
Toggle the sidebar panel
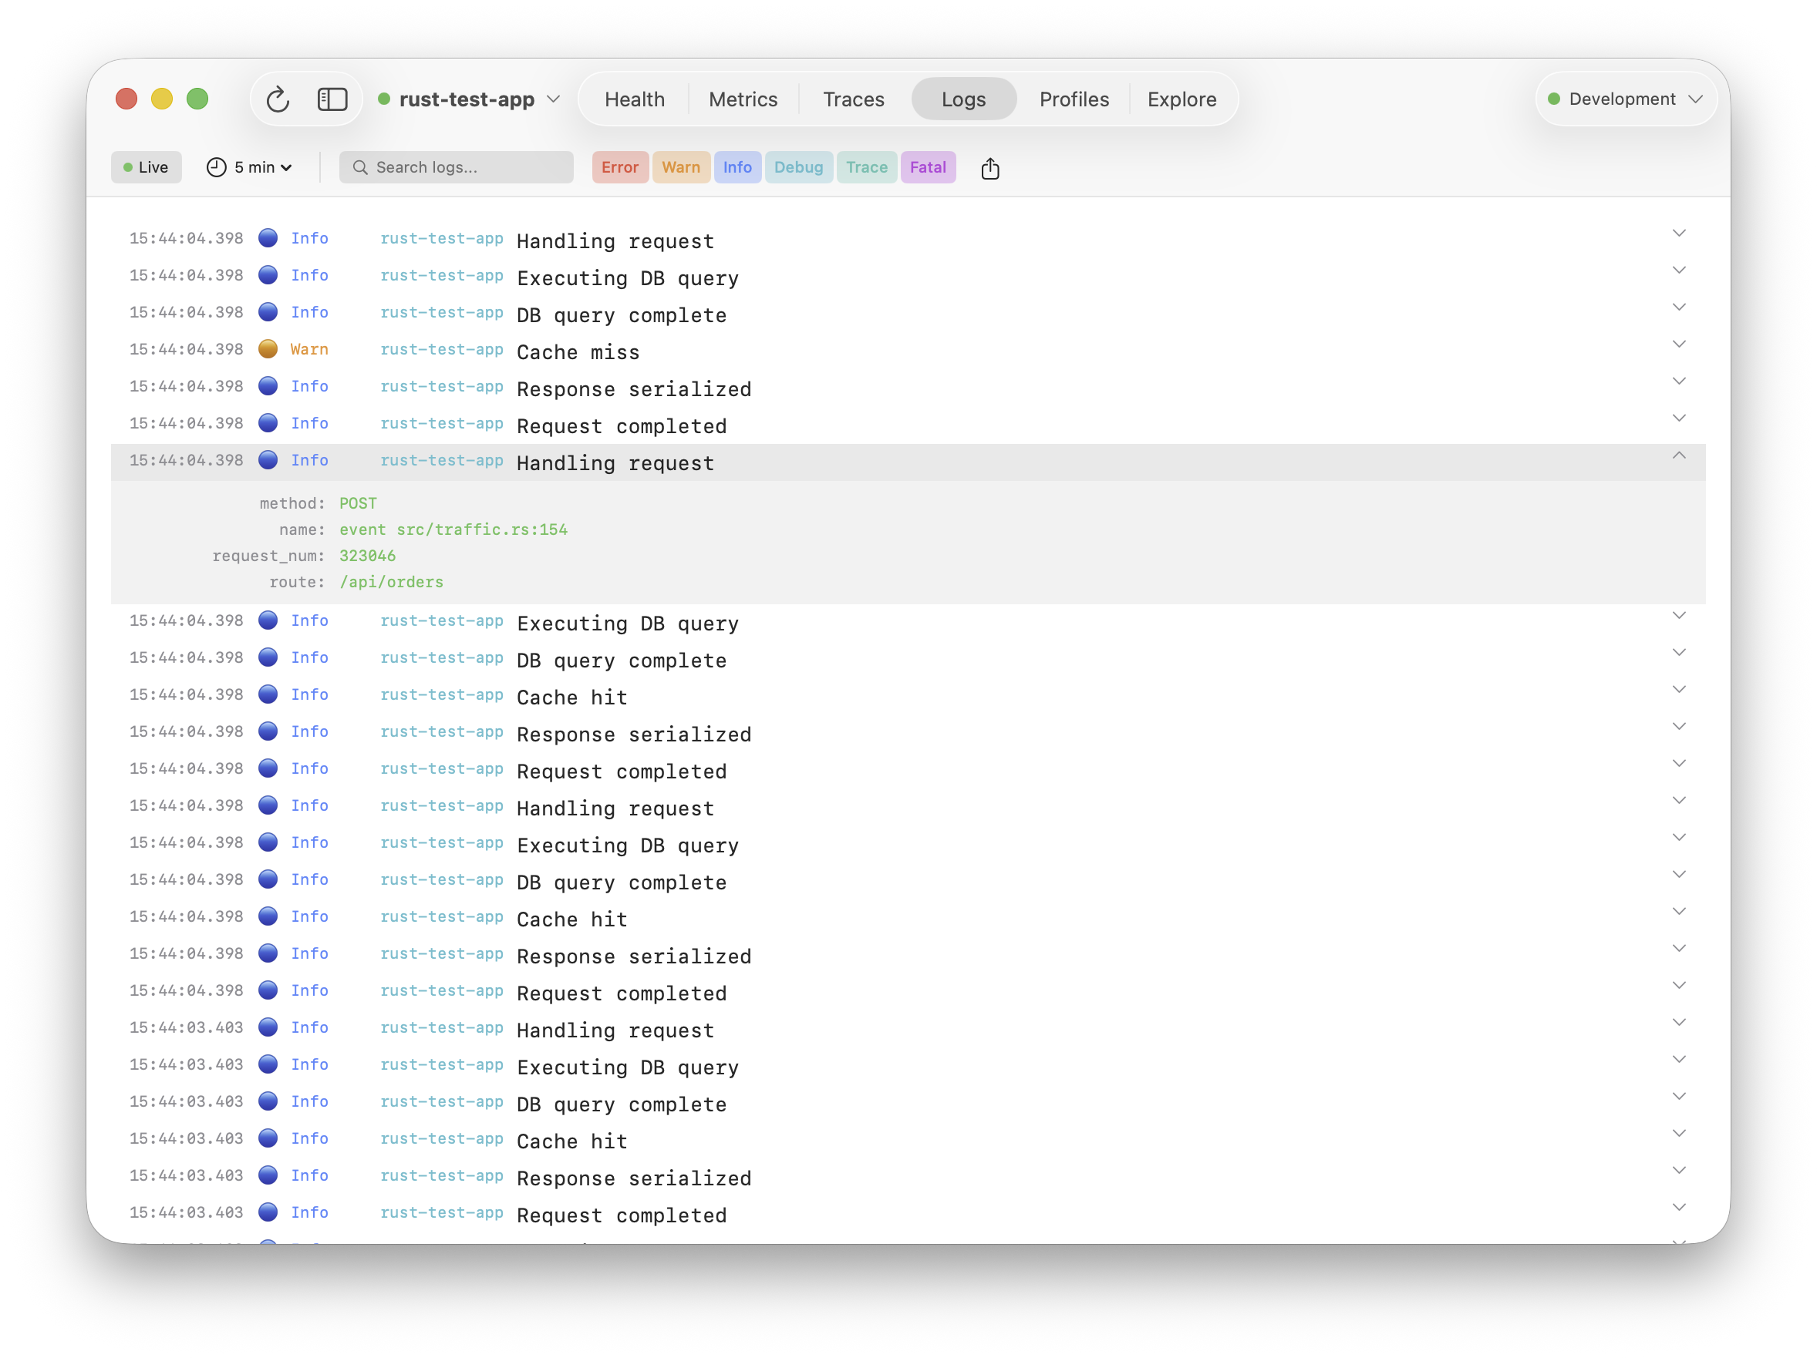tap(332, 99)
